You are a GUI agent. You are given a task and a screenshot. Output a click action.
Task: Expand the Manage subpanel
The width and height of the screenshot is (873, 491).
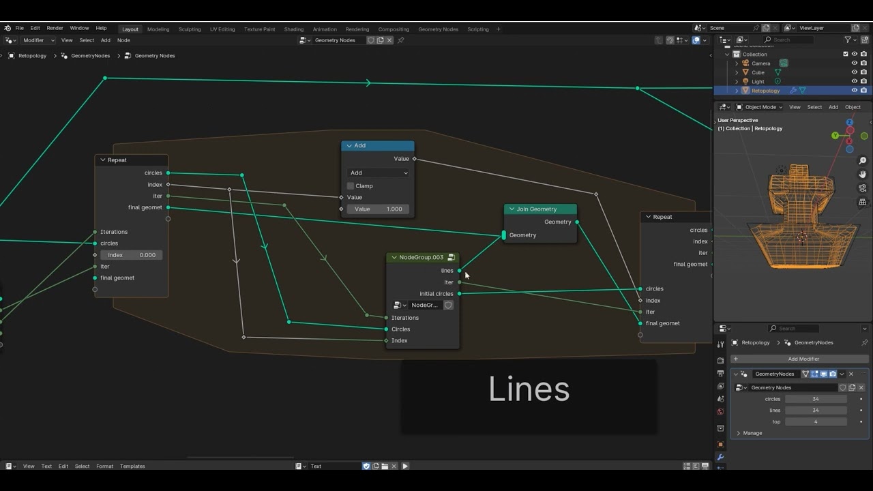click(739, 433)
